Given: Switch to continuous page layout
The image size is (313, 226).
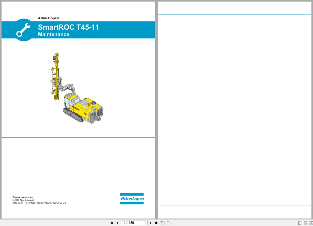Looking at the screenshot, I should (305, 223).
